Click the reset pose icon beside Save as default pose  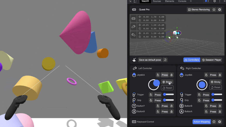[165, 60]
